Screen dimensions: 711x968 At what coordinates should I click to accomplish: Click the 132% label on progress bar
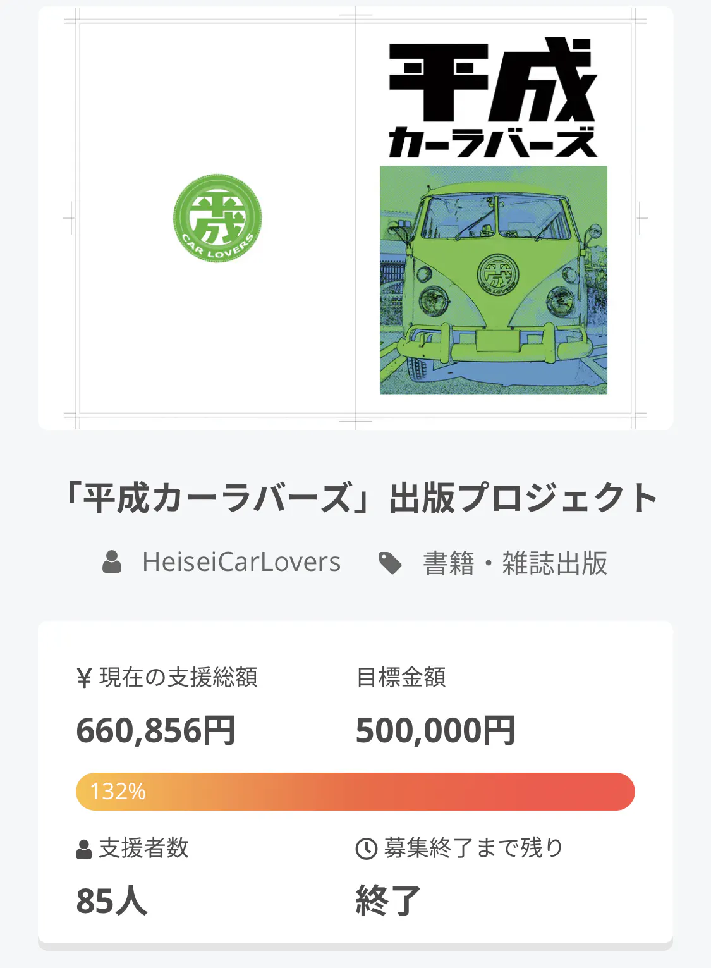click(x=118, y=792)
